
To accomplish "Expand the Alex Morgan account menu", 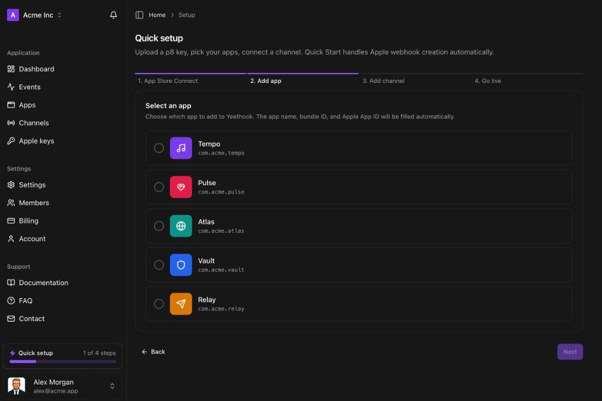I will click(x=112, y=386).
